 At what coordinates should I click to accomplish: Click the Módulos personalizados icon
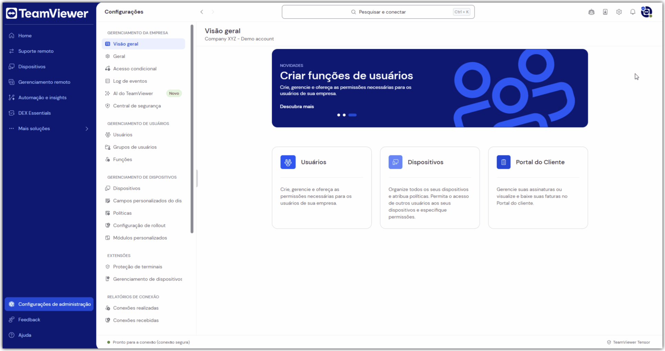click(x=108, y=238)
